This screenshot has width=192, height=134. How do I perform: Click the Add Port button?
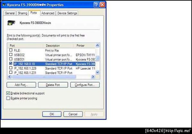(21, 85)
